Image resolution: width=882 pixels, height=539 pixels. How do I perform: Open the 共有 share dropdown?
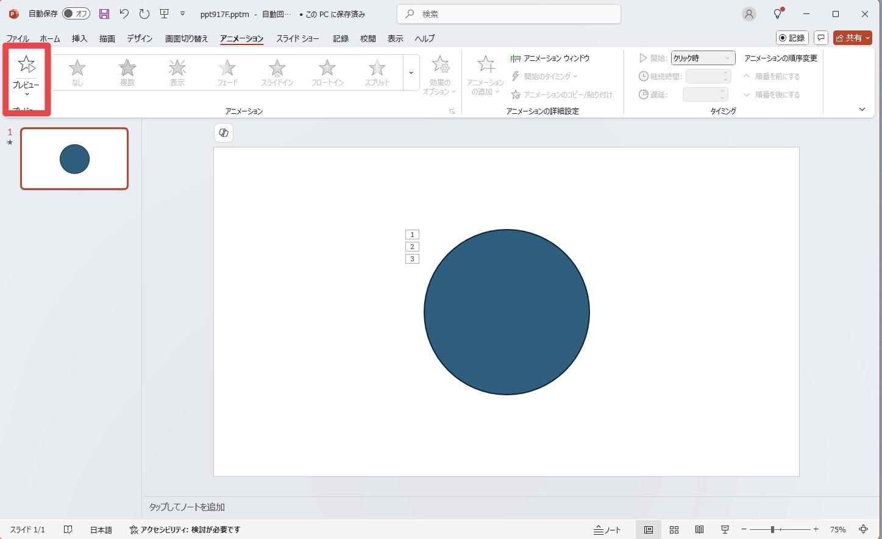pos(853,38)
